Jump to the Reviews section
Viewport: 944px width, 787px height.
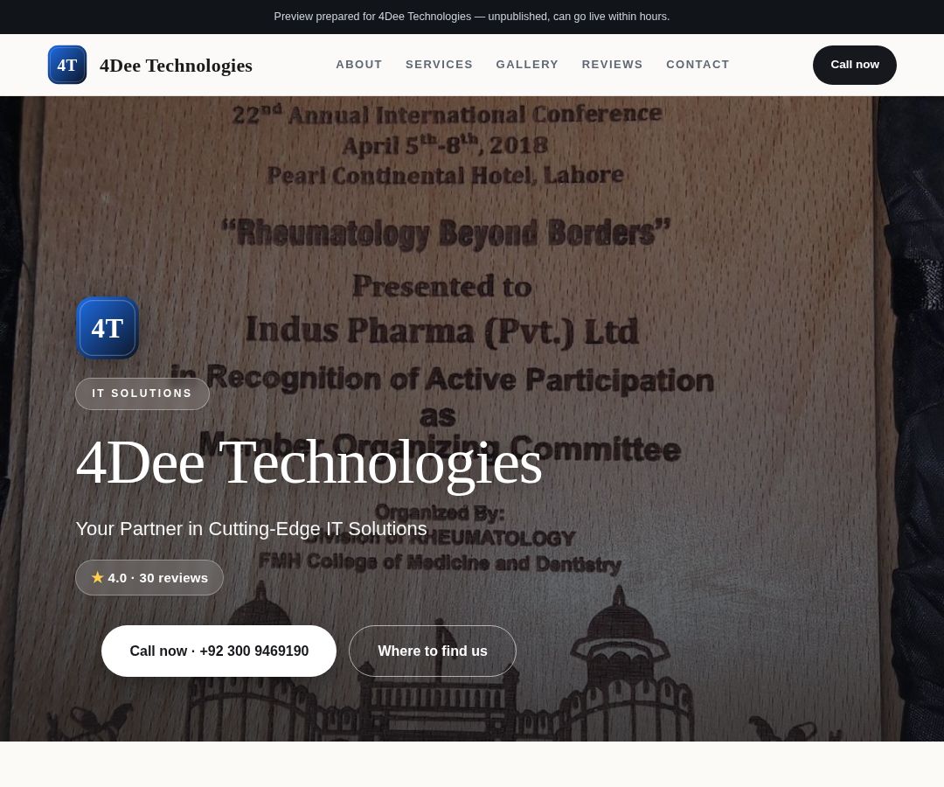click(612, 65)
